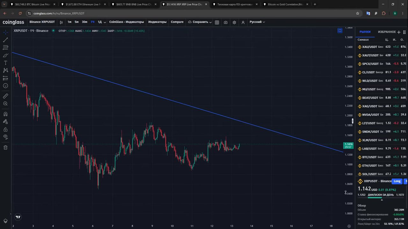Viewport: 408px width, 229px height.
Task: Open a new browser tab
Action: coord(315,4)
